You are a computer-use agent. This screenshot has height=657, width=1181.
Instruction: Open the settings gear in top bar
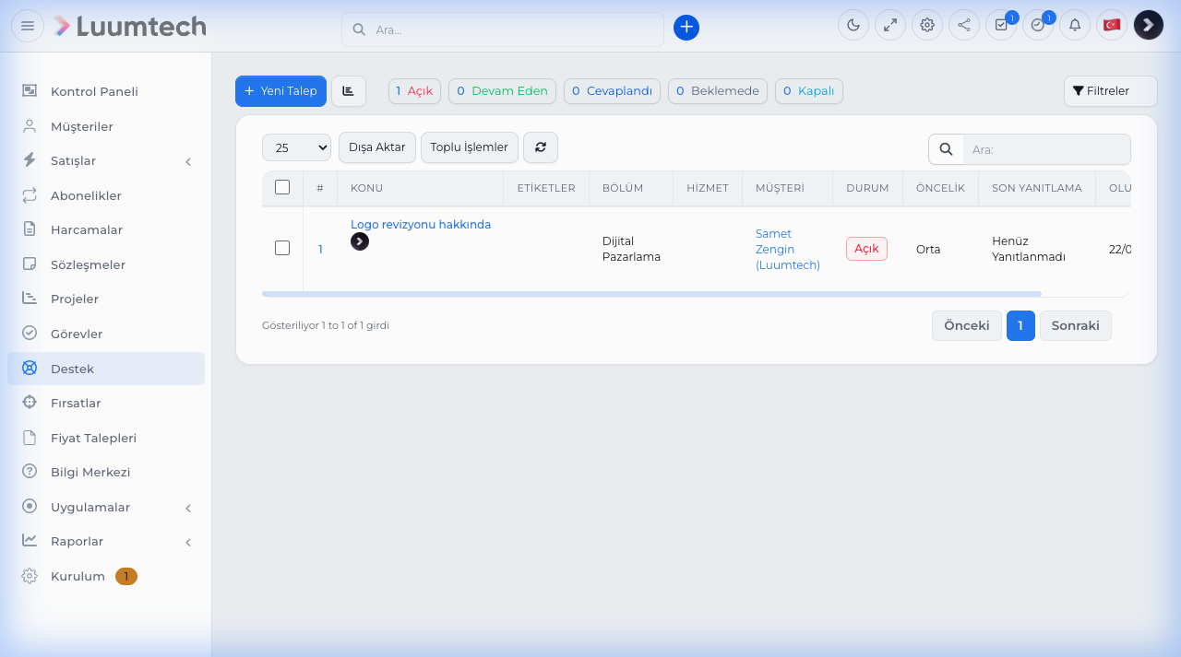pos(927,25)
